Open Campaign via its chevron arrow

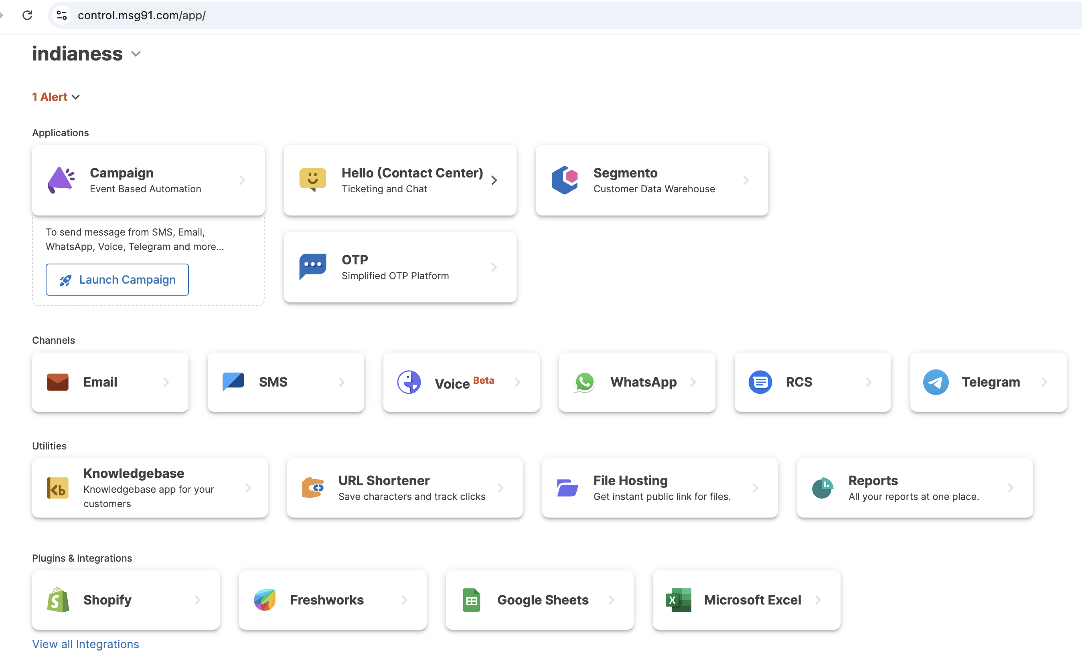pos(242,180)
